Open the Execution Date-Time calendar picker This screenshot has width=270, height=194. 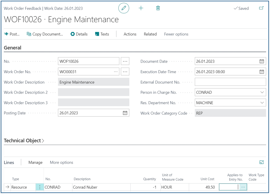click(x=261, y=72)
